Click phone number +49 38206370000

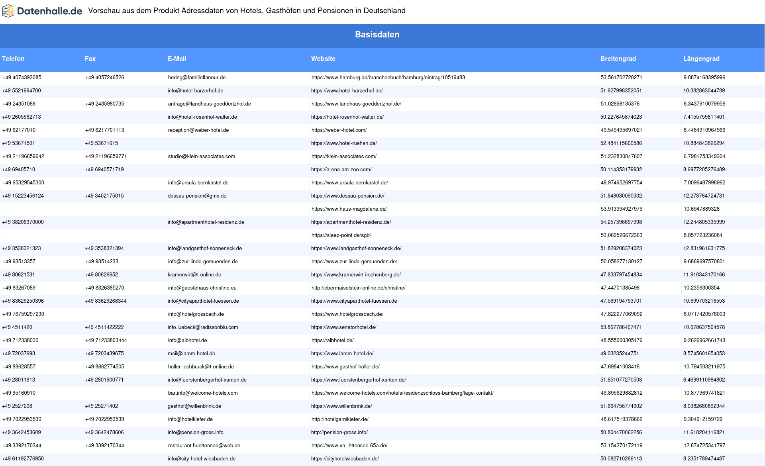pos(23,222)
